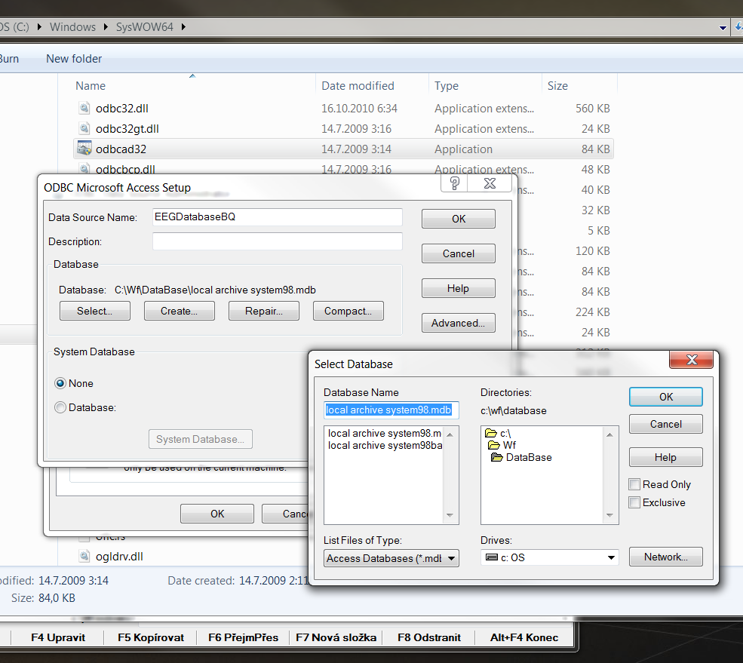Click Cancel in ODBC Microsoft Access Setup
Screen dimensions: 743x663
[x=458, y=253]
